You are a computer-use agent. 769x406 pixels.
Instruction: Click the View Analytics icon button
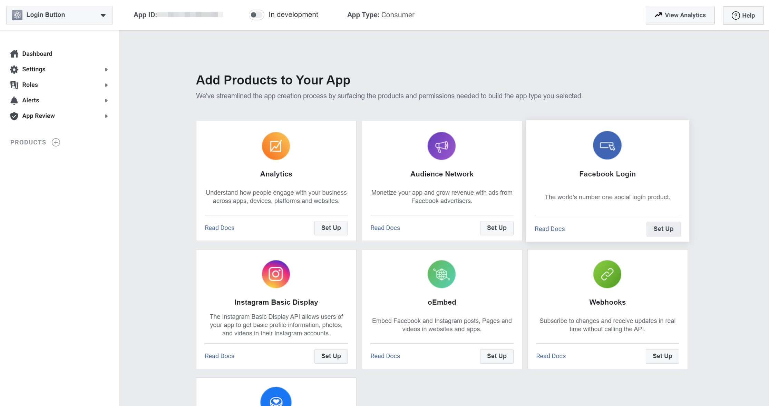(659, 15)
